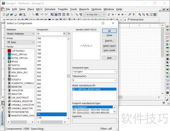
Task: Open the Simulate menu
Action: pos(50,9)
